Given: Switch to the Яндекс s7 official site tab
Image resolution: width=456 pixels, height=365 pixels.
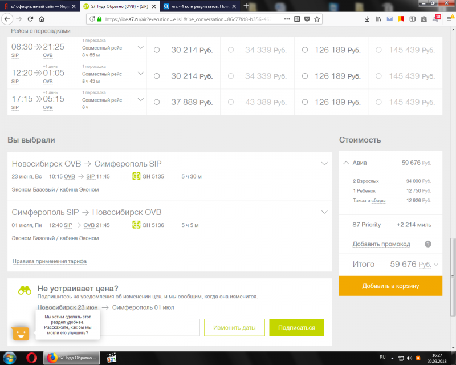Looking at the screenshot, I should (40, 6).
